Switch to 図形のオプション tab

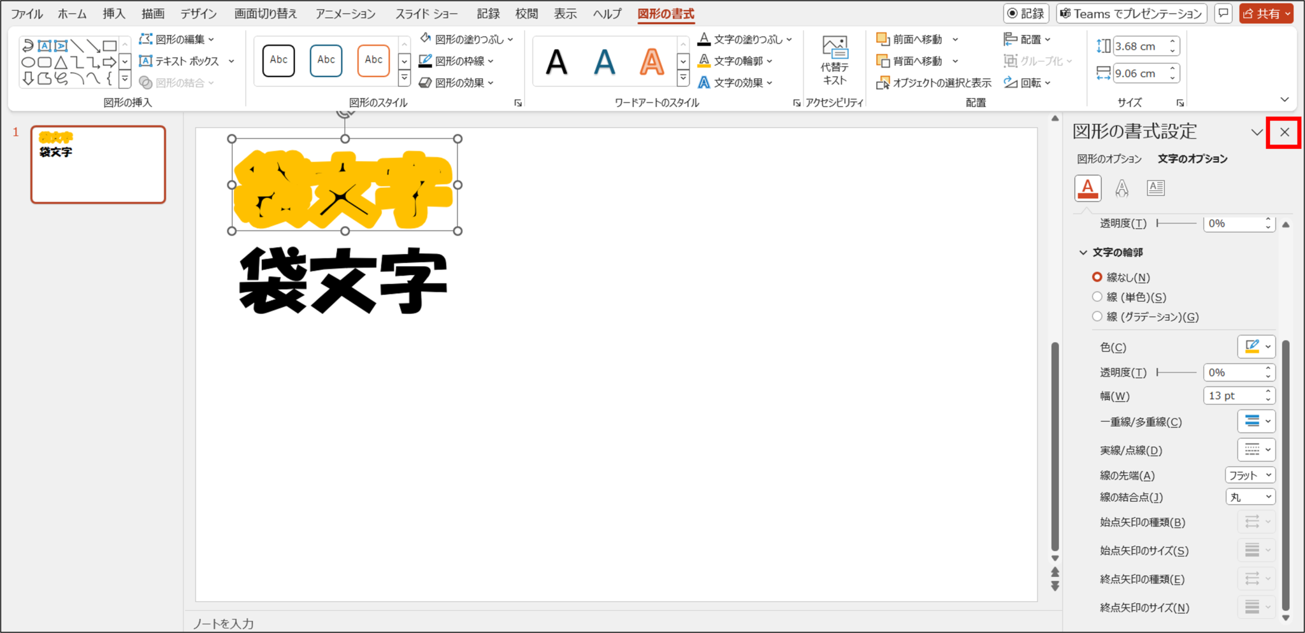(x=1109, y=159)
